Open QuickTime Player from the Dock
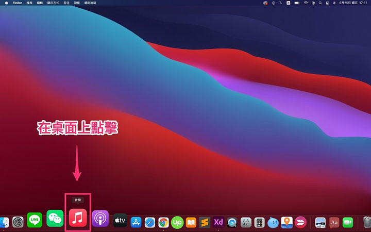Screen dimensions: 371x232 232,222
